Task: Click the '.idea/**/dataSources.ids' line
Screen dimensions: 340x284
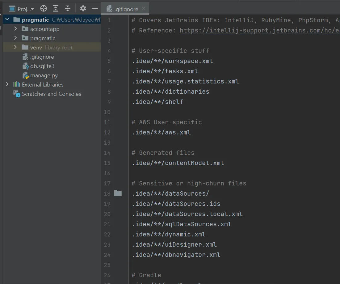Action: click(176, 204)
